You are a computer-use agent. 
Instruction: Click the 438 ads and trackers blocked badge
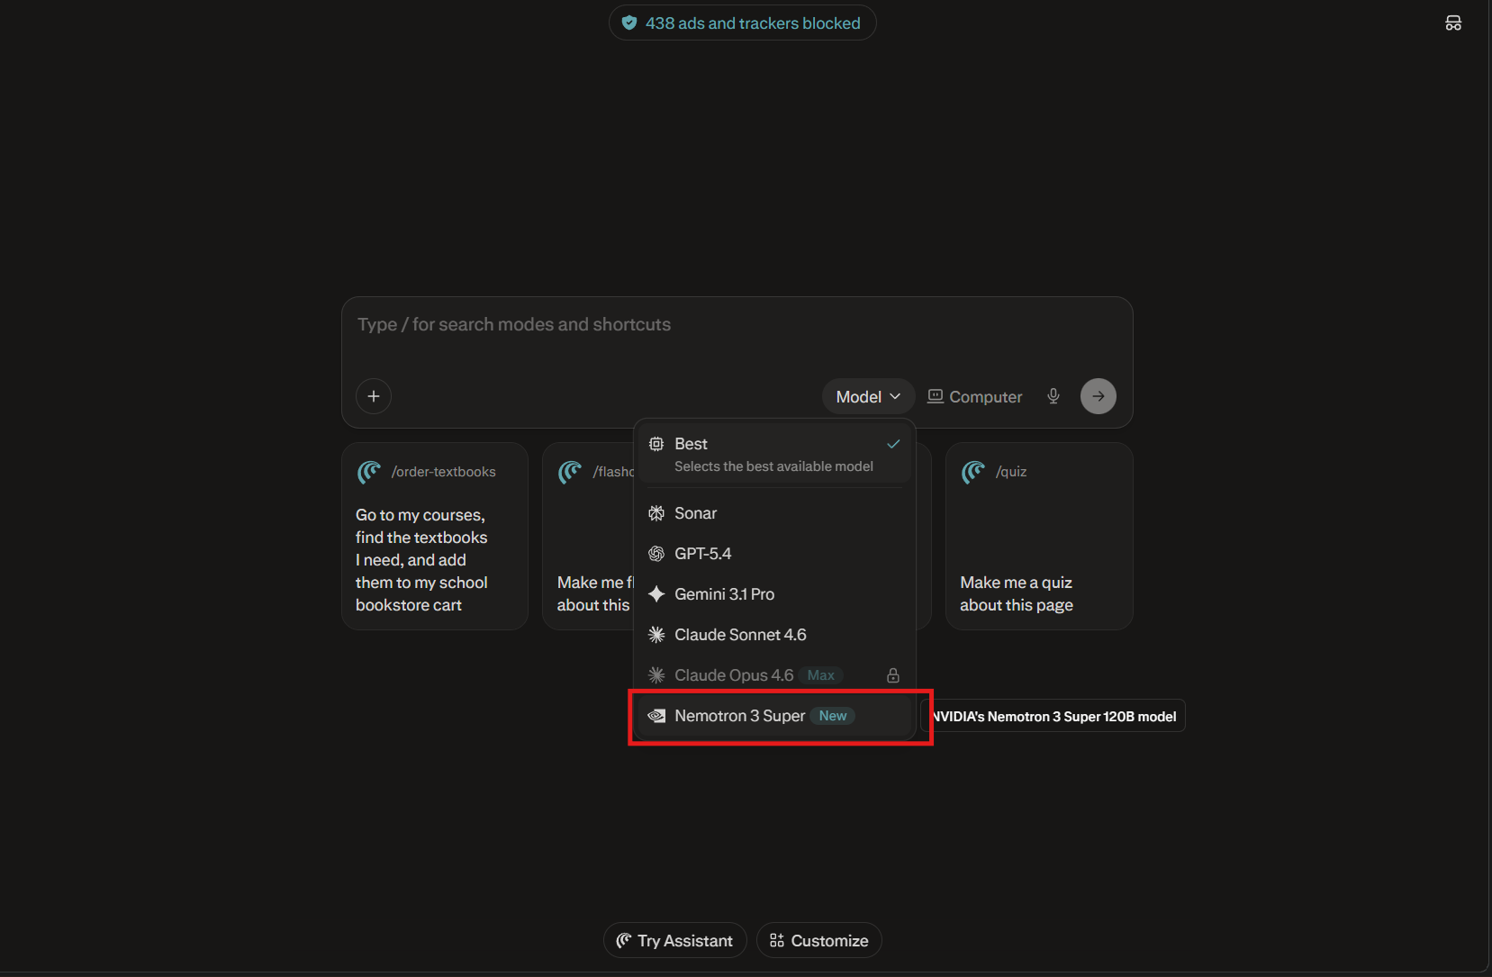click(x=743, y=23)
